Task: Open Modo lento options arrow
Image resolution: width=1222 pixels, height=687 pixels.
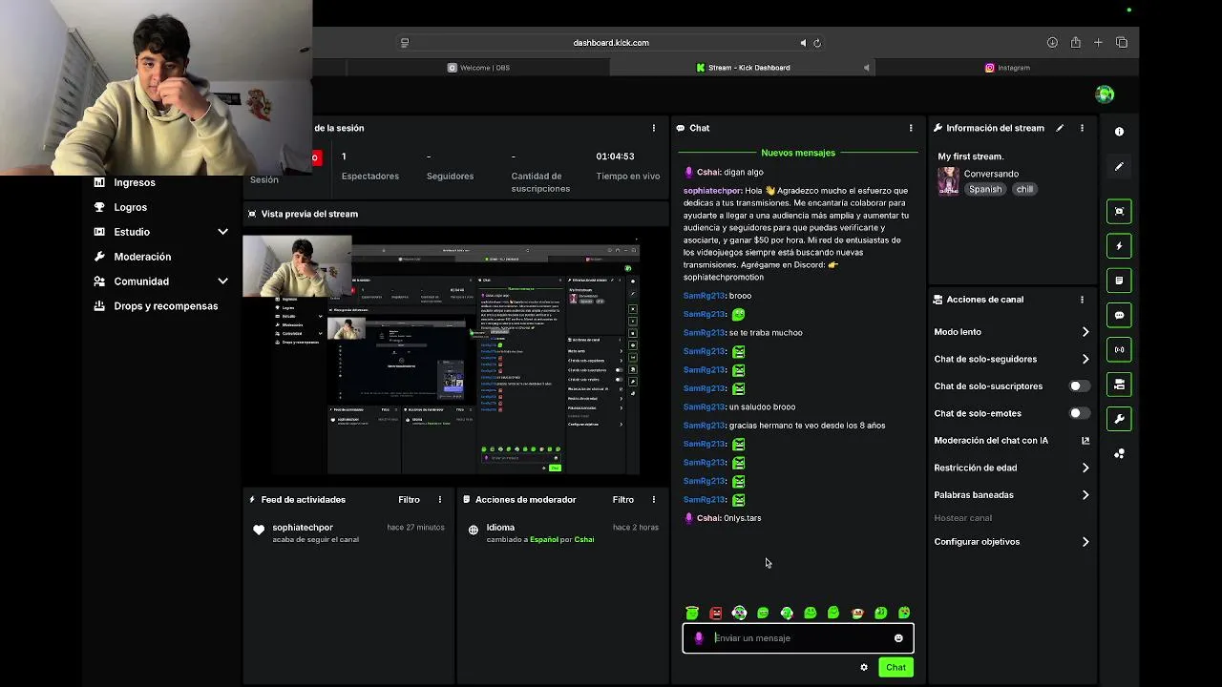Action: point(1085,332)
